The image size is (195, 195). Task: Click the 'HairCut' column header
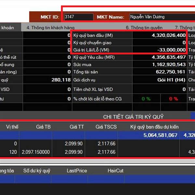115,170
